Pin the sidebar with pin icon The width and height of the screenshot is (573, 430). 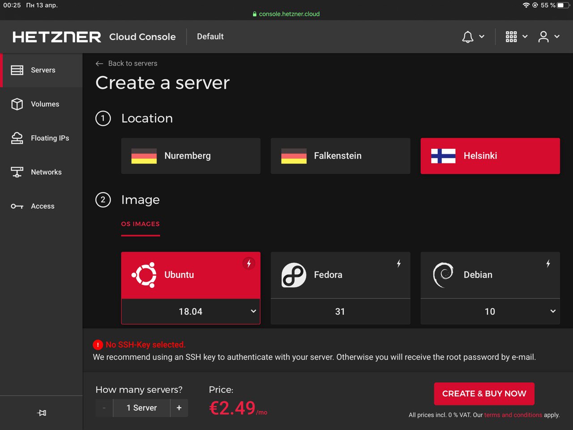pyautogui.click(x=42, y=413)
